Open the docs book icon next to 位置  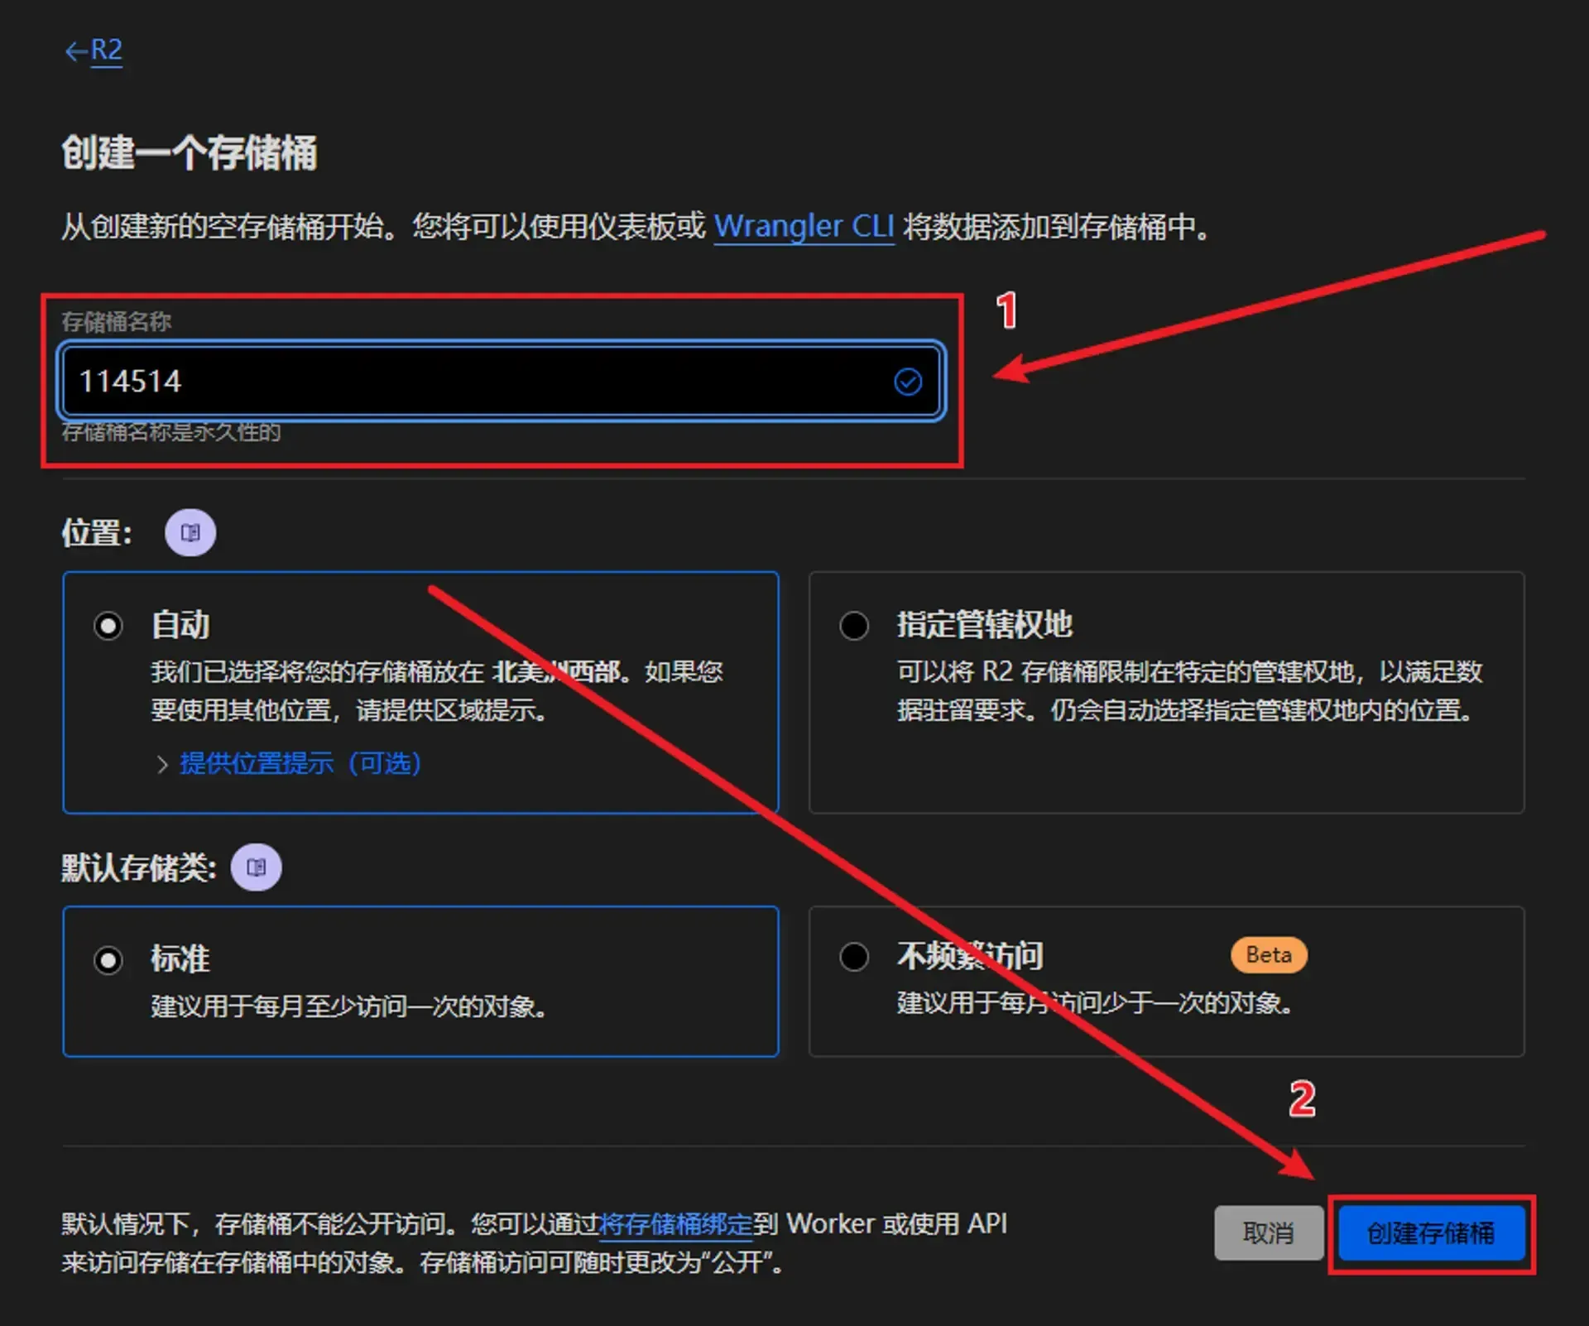tap(190, 532)
